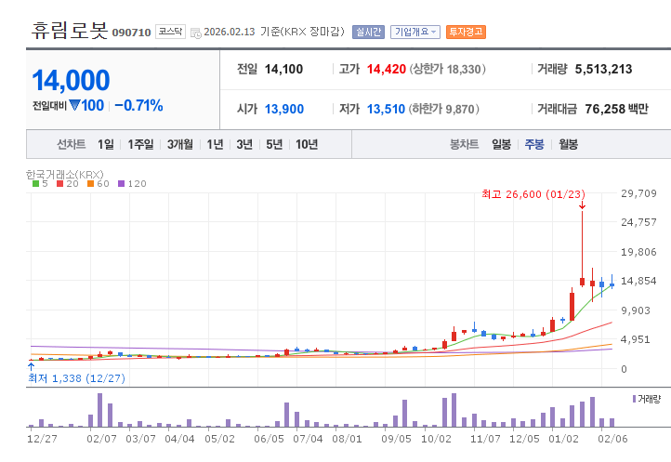The image size is (671, 462).
Task: Click the last blue candle on the chart
Action: point(612,283)
